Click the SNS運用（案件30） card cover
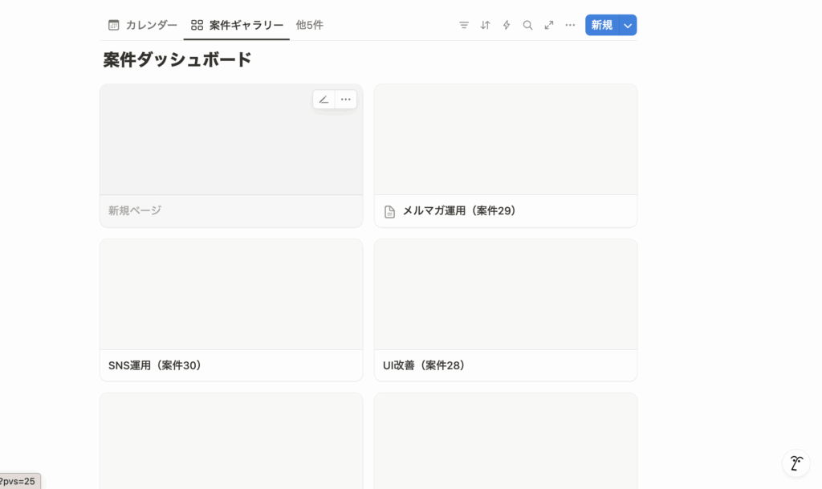Screen dimensions: 822x489 (x=231, y=294)
